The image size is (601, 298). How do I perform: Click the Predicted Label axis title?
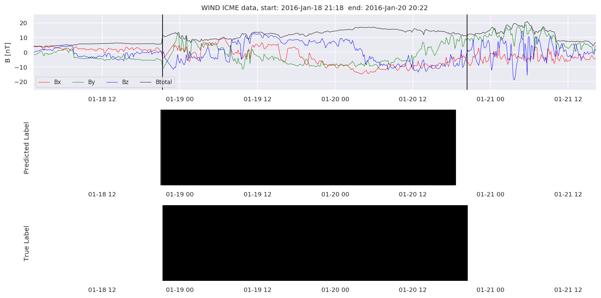click(26, 148)
